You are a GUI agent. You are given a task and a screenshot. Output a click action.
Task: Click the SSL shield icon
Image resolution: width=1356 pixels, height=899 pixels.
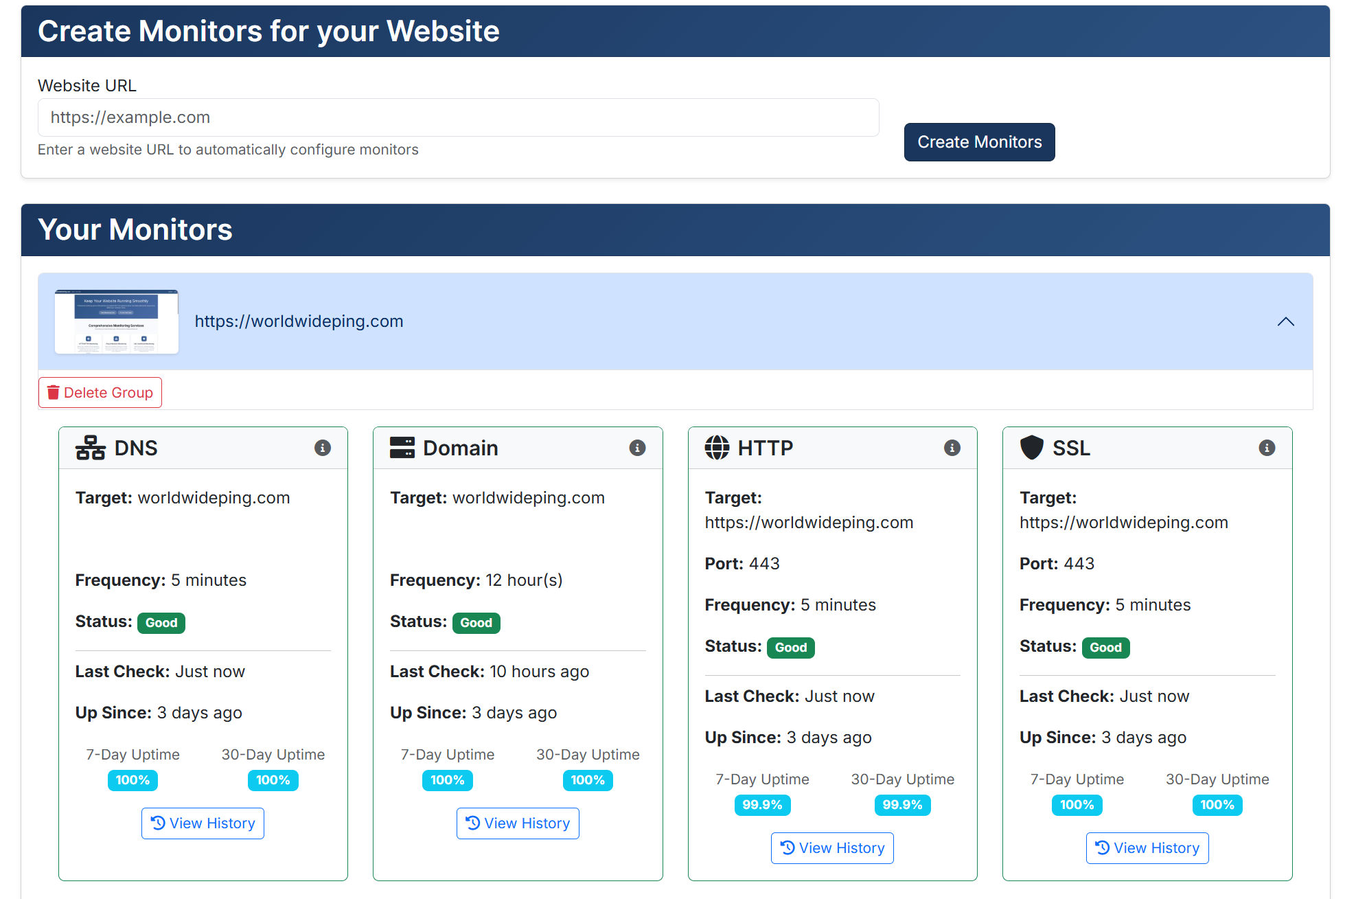tap(1031, 447)
